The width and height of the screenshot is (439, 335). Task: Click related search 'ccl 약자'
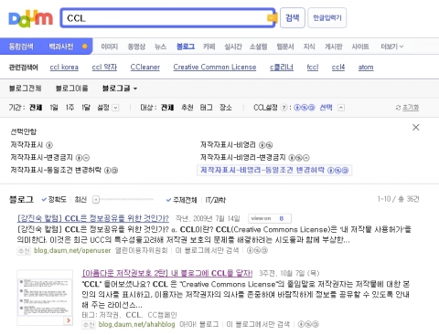pyautogui.click(x=104, y=68)
